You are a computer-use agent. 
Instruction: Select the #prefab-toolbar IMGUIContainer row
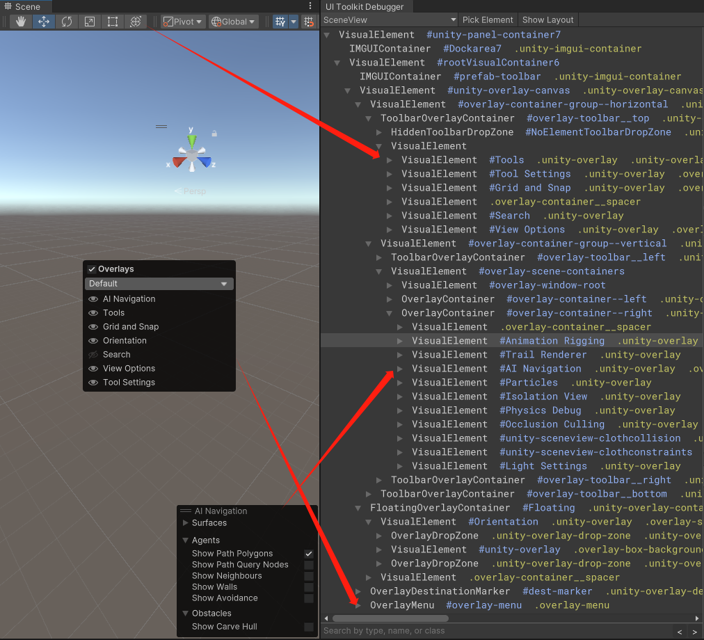pos(512,77)
